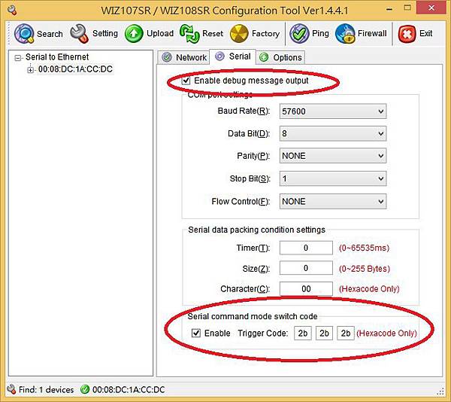Click status bar MAC 00:08:DC:1A:CC:DC
The image size is (451, 402).
(129, 390)
